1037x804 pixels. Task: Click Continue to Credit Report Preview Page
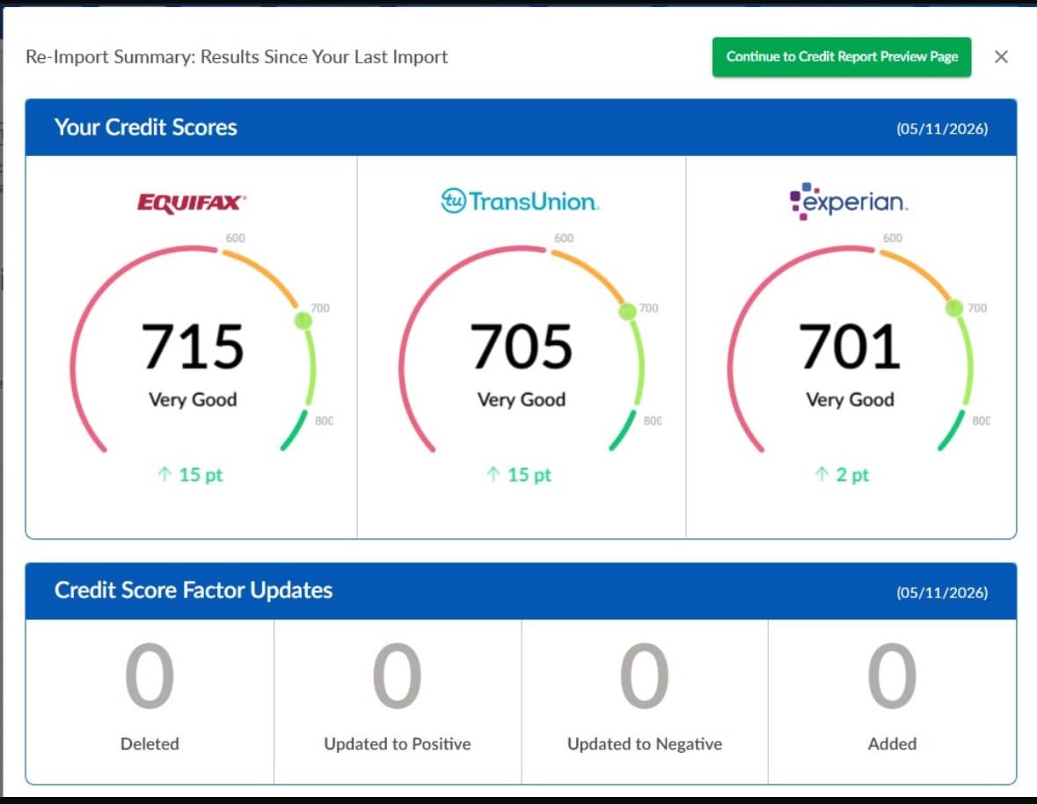(x=841, y=57)
